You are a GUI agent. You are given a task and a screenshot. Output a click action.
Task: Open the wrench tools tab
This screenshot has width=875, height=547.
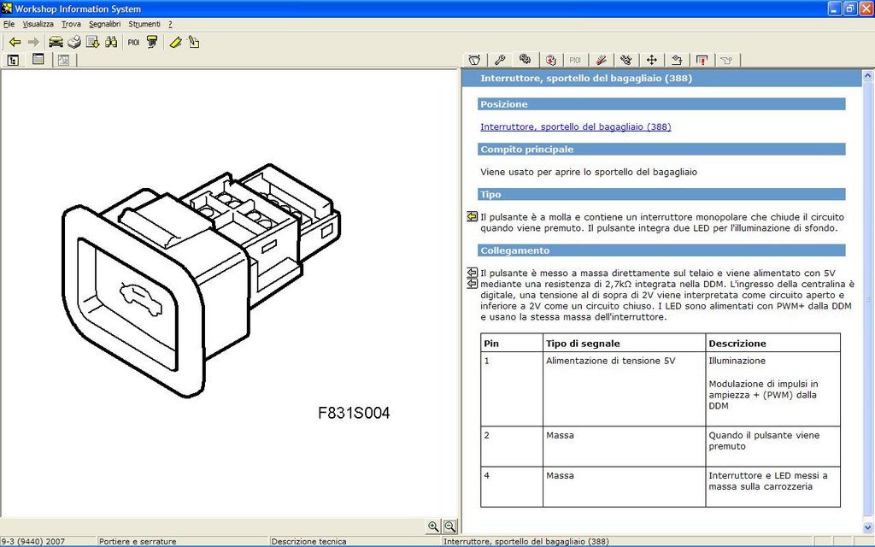click(500, 60)
